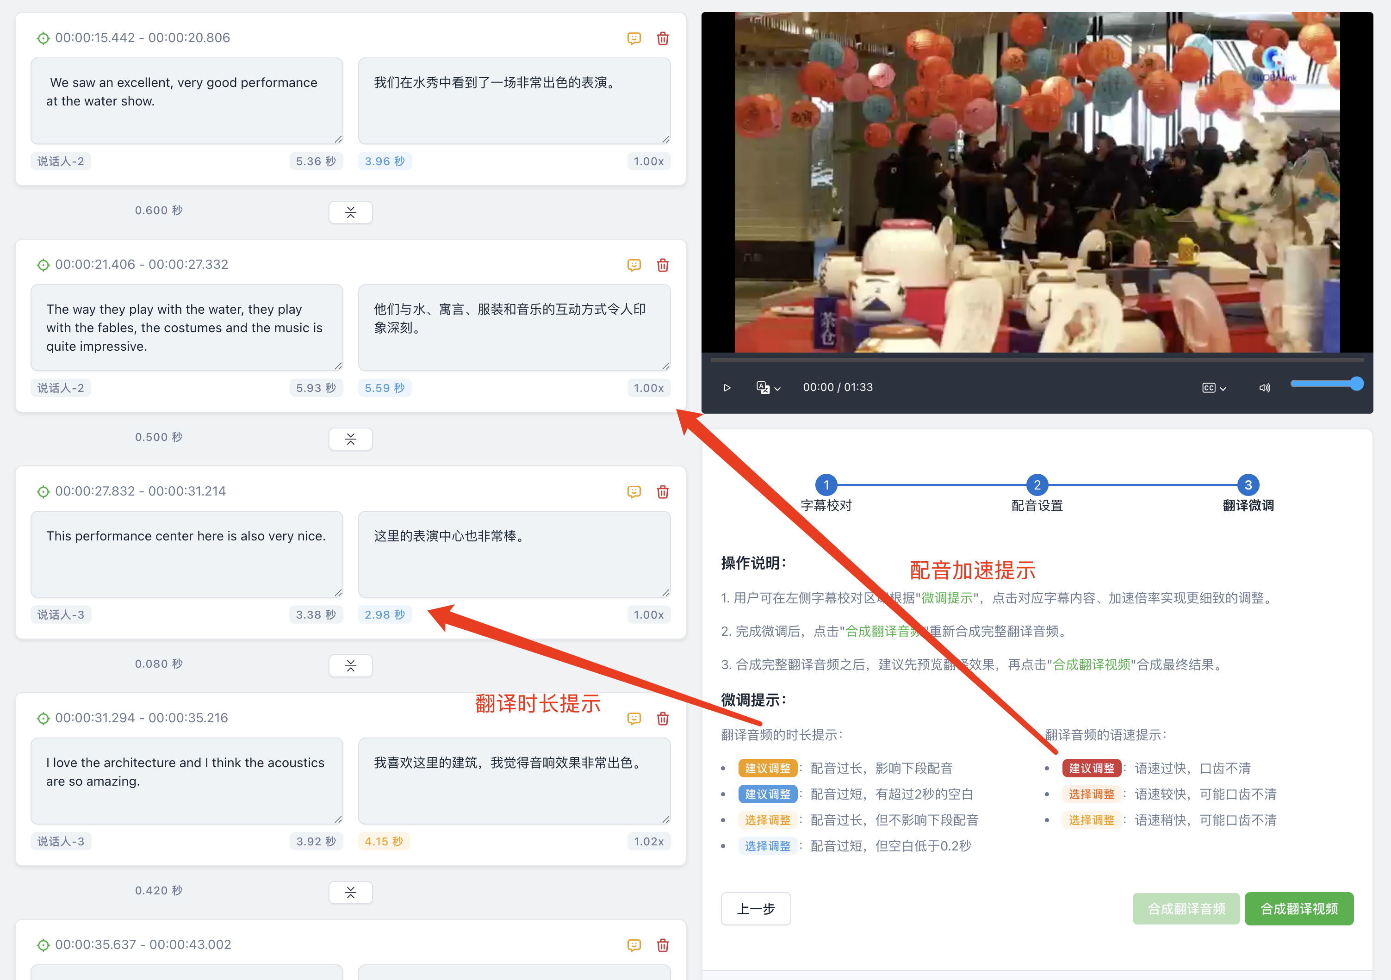The image size is (1391, 980).
Task: Click the 3.96 秒 translated duration badge
Action: tap(385, 161)
